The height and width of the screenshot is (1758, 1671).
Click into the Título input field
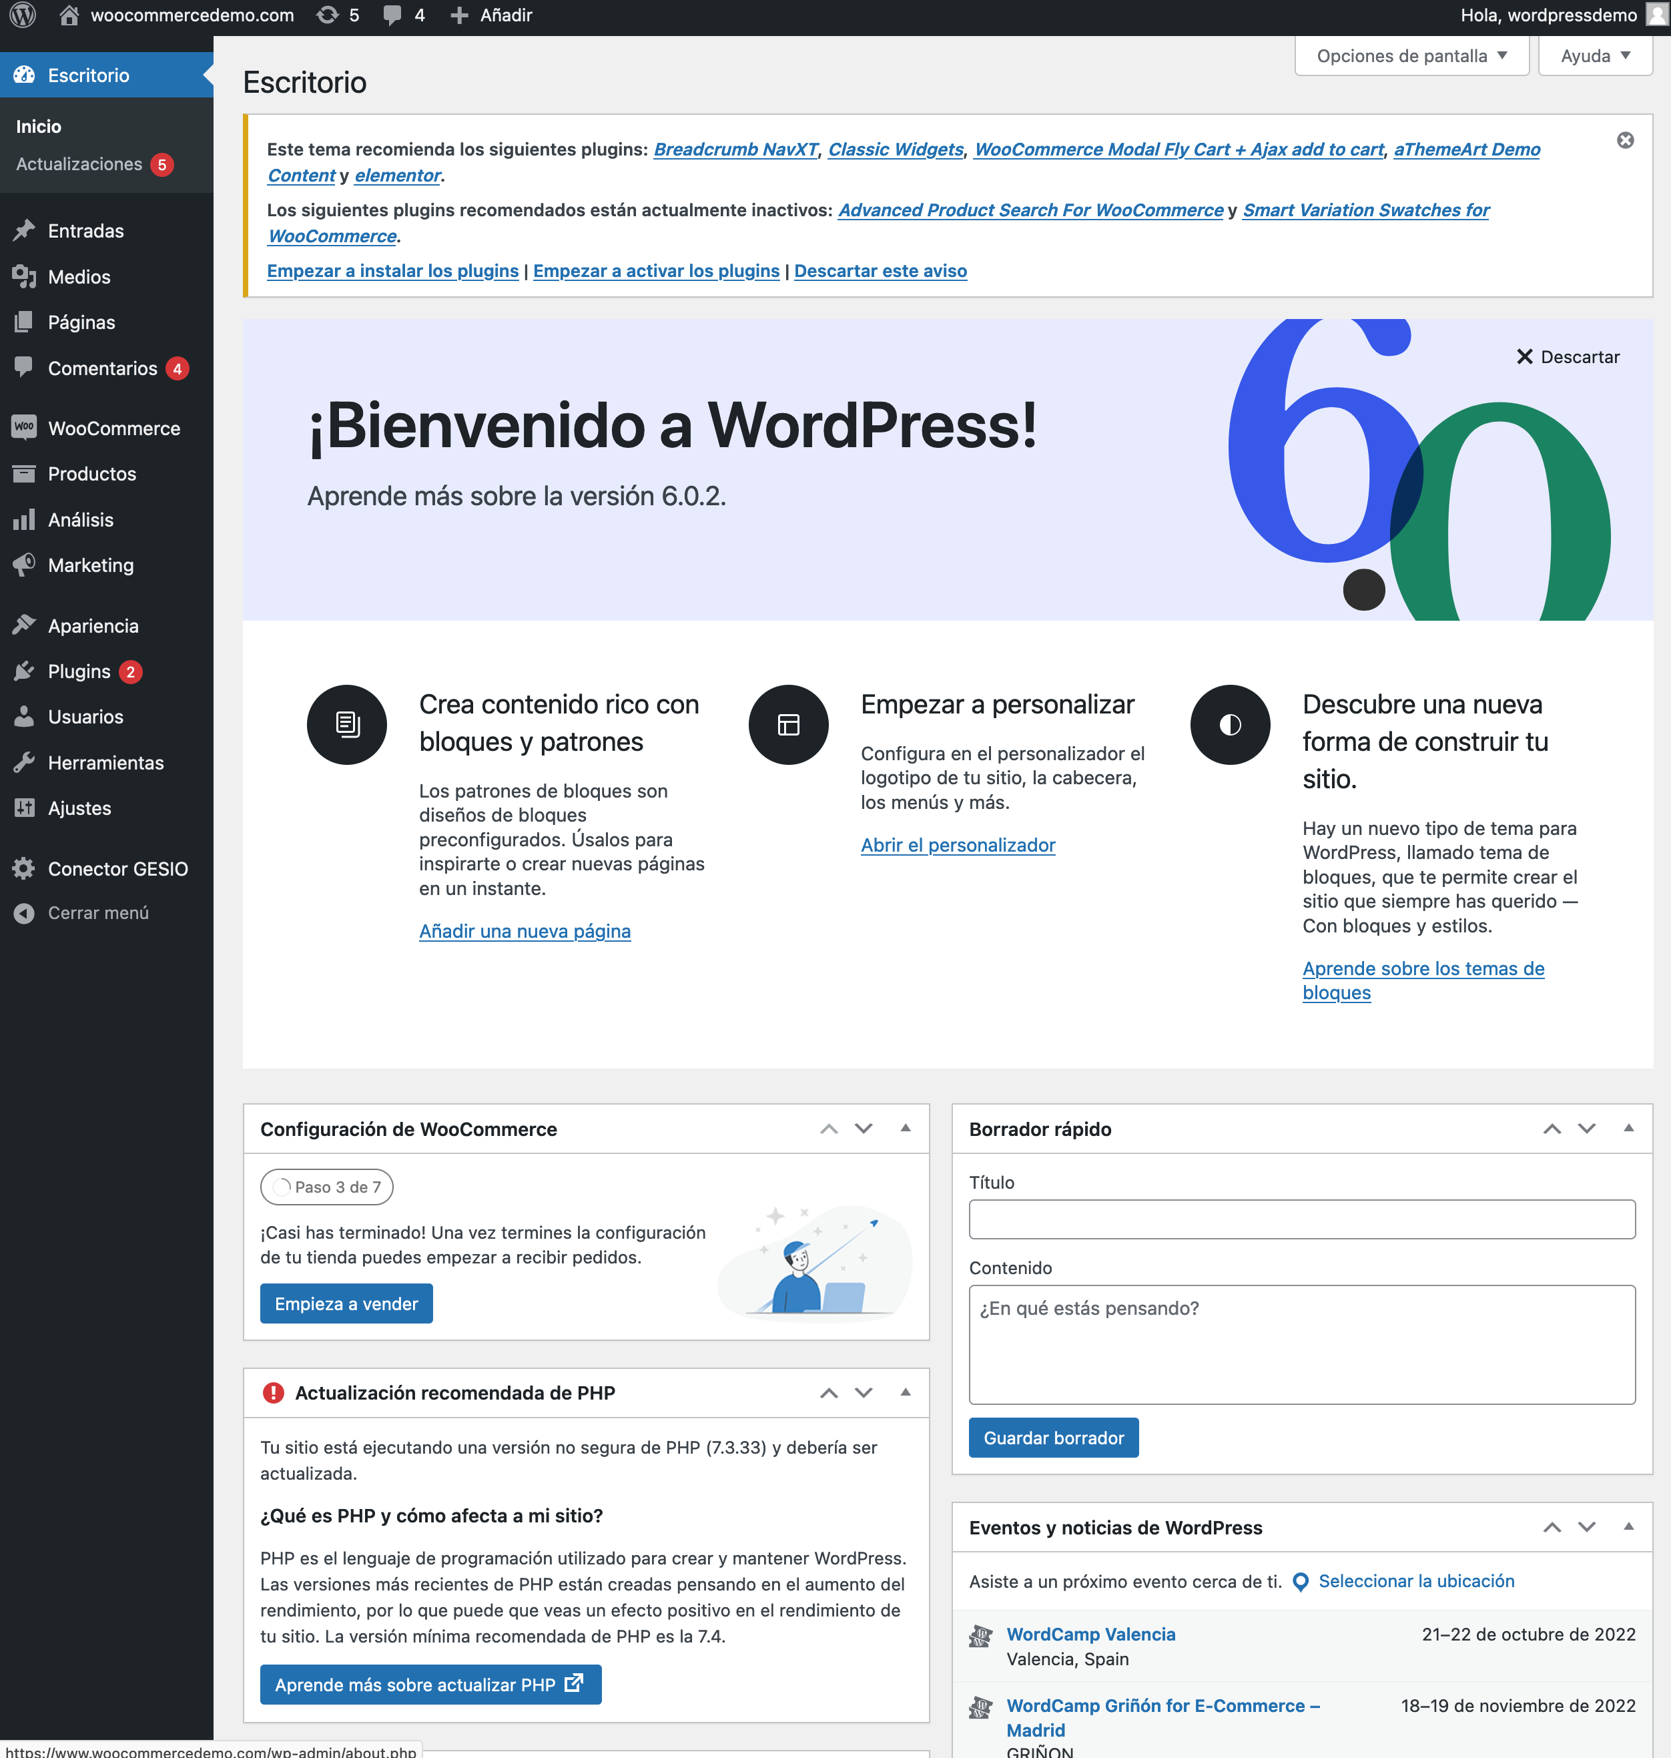click(1301, 1219)
